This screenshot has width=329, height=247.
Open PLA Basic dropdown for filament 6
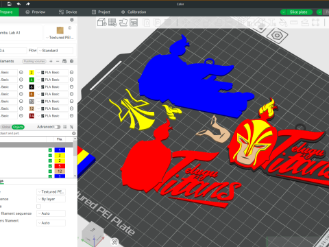pos(52,87)
